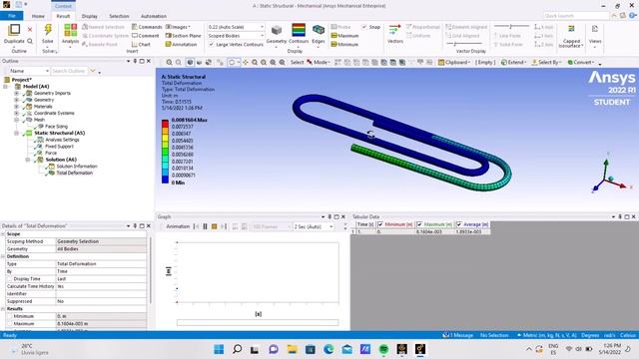Viewport: 639px width, 359px height.
Task: Add a Section Plane
Action: click(x=183, y=36)
